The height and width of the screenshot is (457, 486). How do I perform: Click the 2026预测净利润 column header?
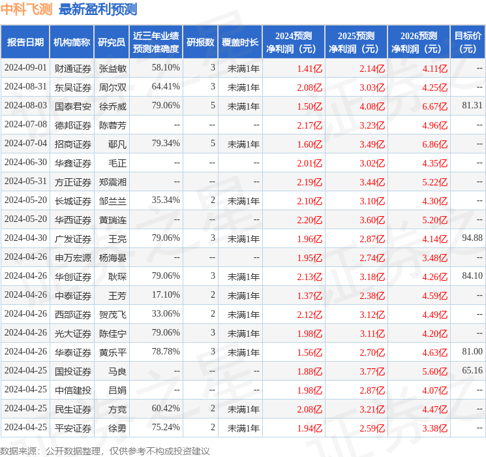(x=419, y=42)
